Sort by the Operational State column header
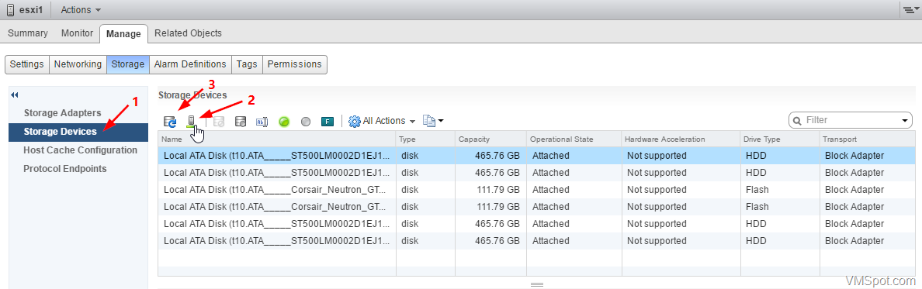Image resolution: width=922 pixels, height=289 pixels. 574,139
